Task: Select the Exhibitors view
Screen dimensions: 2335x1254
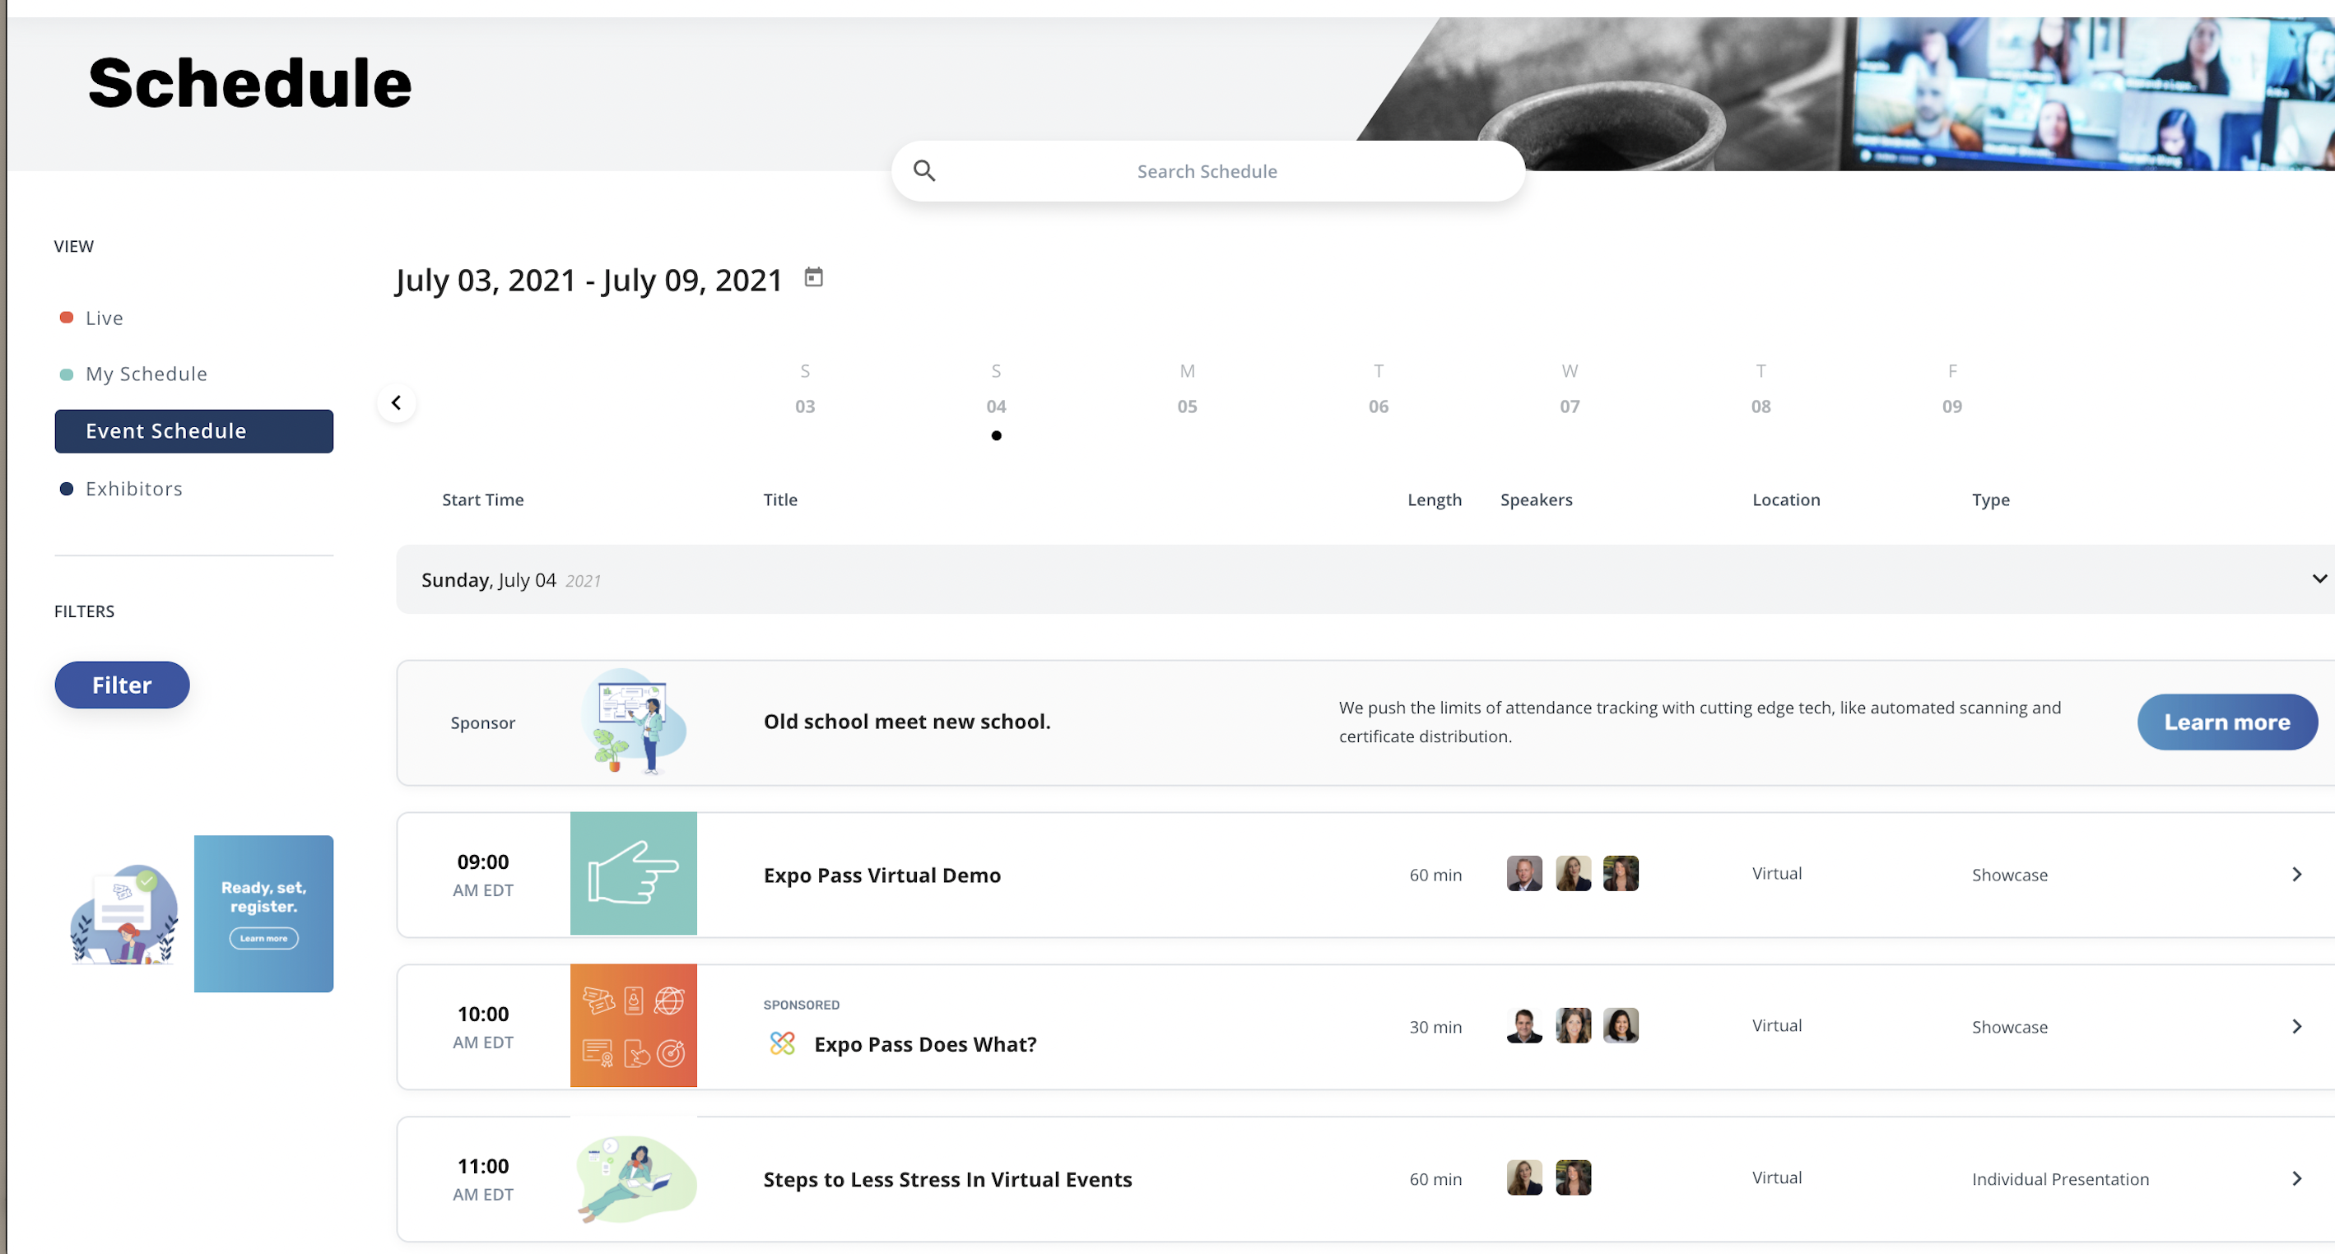Action: [133, 490]
